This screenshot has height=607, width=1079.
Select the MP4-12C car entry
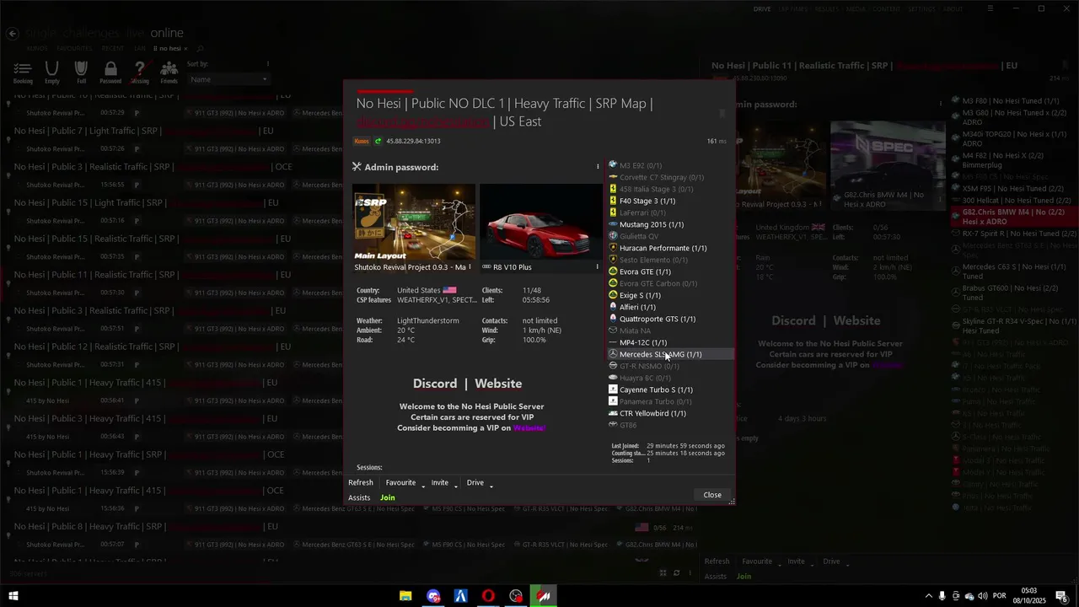pos(670,343)
